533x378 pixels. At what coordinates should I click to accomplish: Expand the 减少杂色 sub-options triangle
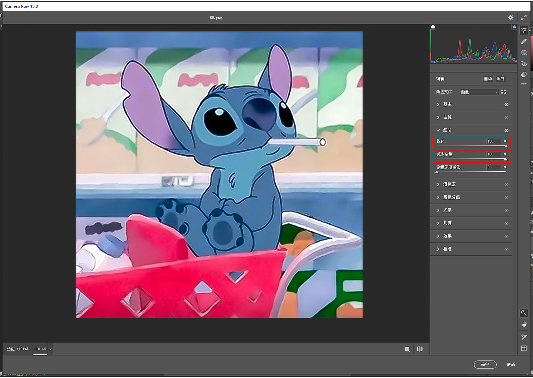pyautogui.click(x=505, y=154)
